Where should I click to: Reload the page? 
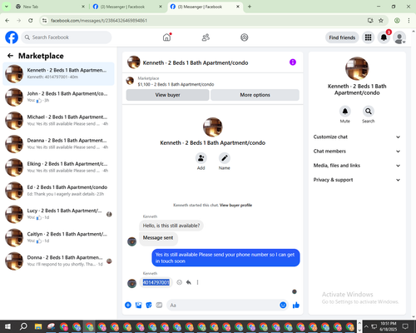(x=31, y=21)
